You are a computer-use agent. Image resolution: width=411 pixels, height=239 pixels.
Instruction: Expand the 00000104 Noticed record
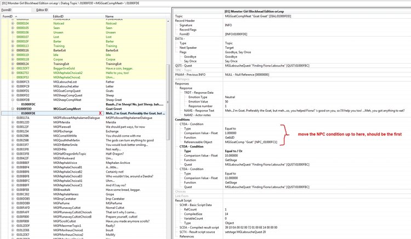[13, 24]
